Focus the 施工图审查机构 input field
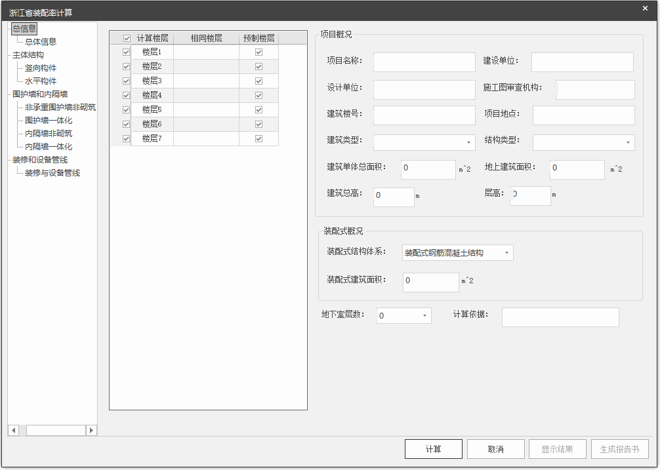660x470 pixels. click(595, 90)
